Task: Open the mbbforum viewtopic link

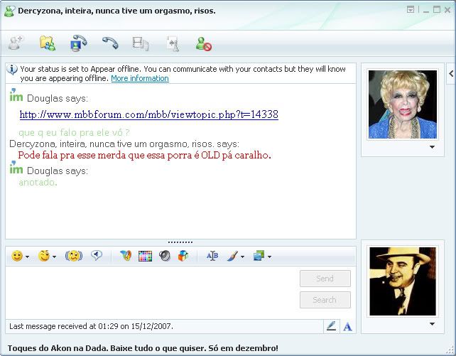Action: pyautogui.click(x=149, y=114)
